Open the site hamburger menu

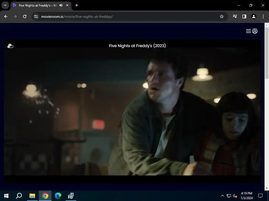pos(249,31)
